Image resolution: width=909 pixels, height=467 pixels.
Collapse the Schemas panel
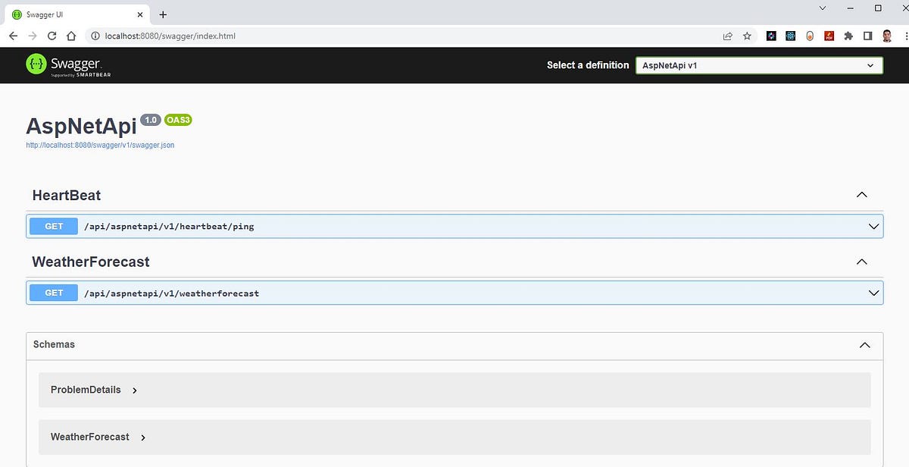pyautogui.click(x=864, y=345)
